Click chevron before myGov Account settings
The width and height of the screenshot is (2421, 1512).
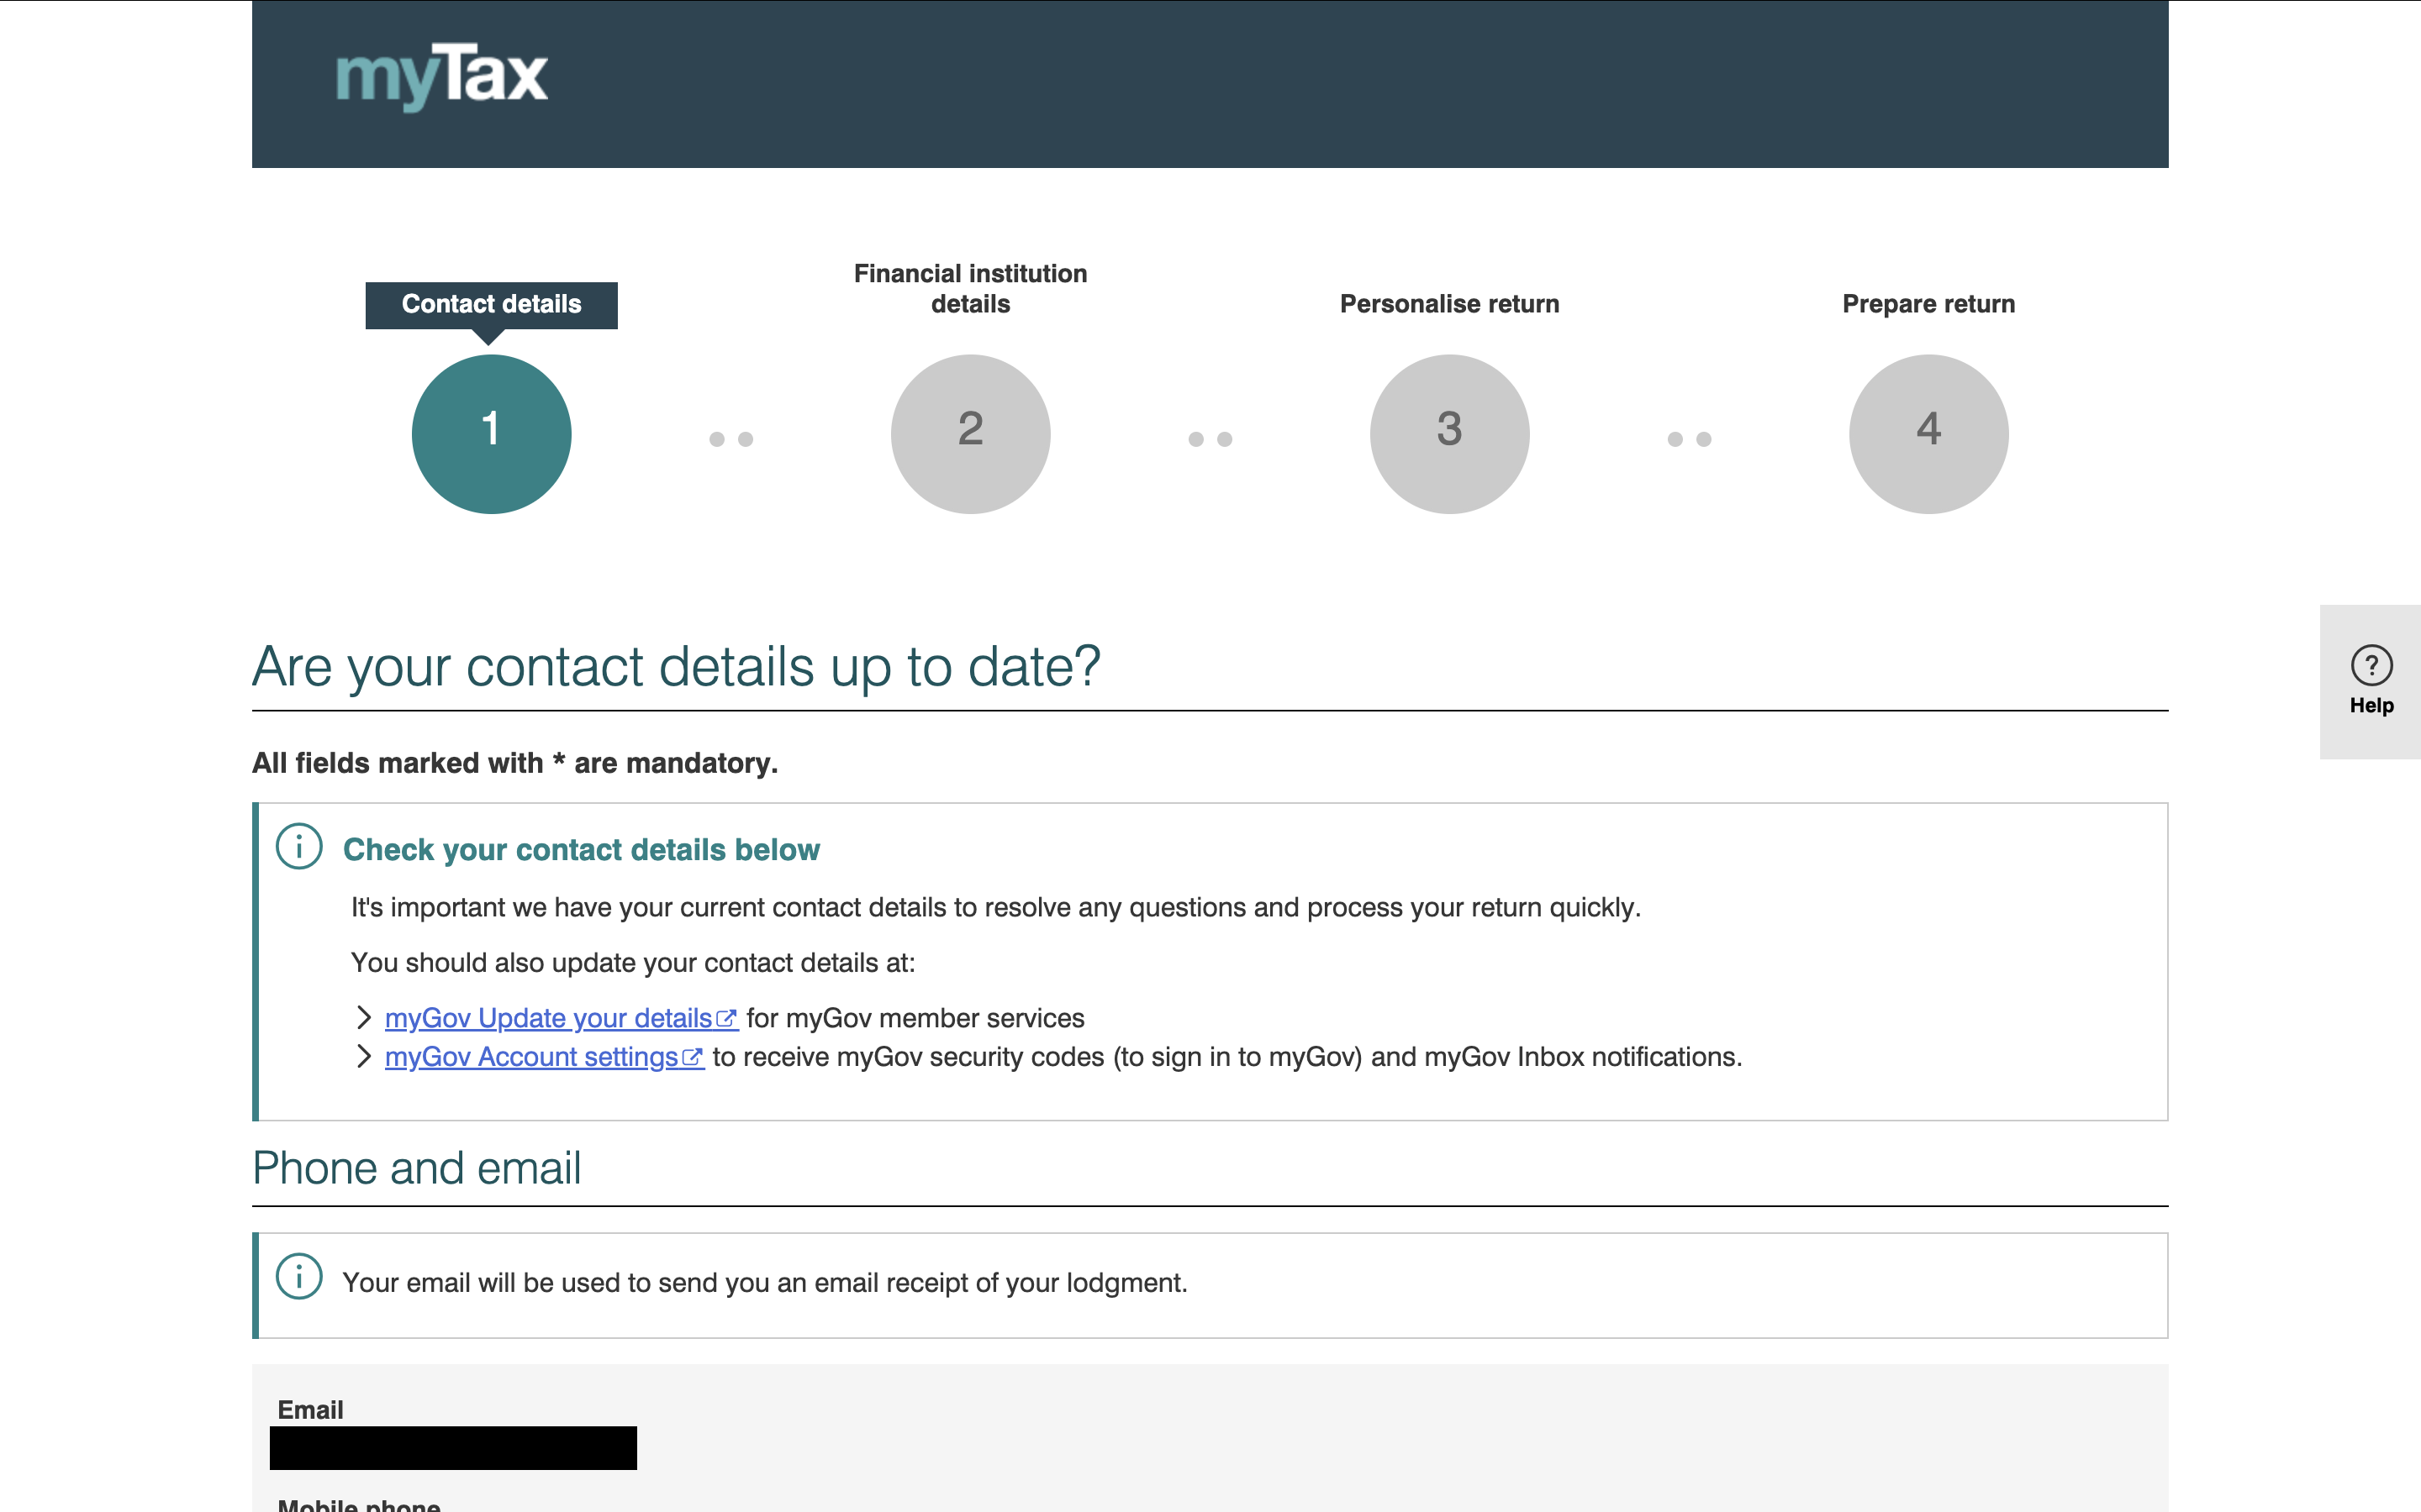[364, 1057]
